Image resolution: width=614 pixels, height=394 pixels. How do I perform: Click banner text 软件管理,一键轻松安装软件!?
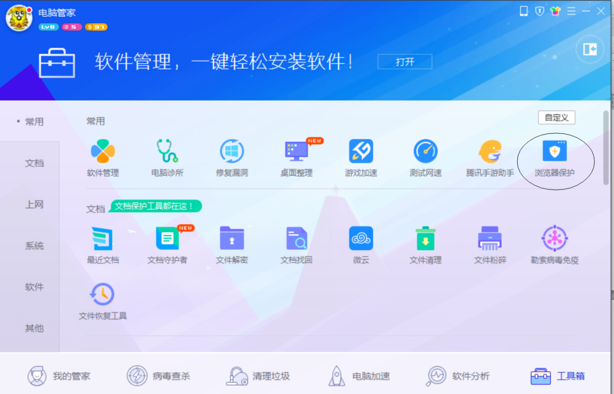(x=224, y=62)
